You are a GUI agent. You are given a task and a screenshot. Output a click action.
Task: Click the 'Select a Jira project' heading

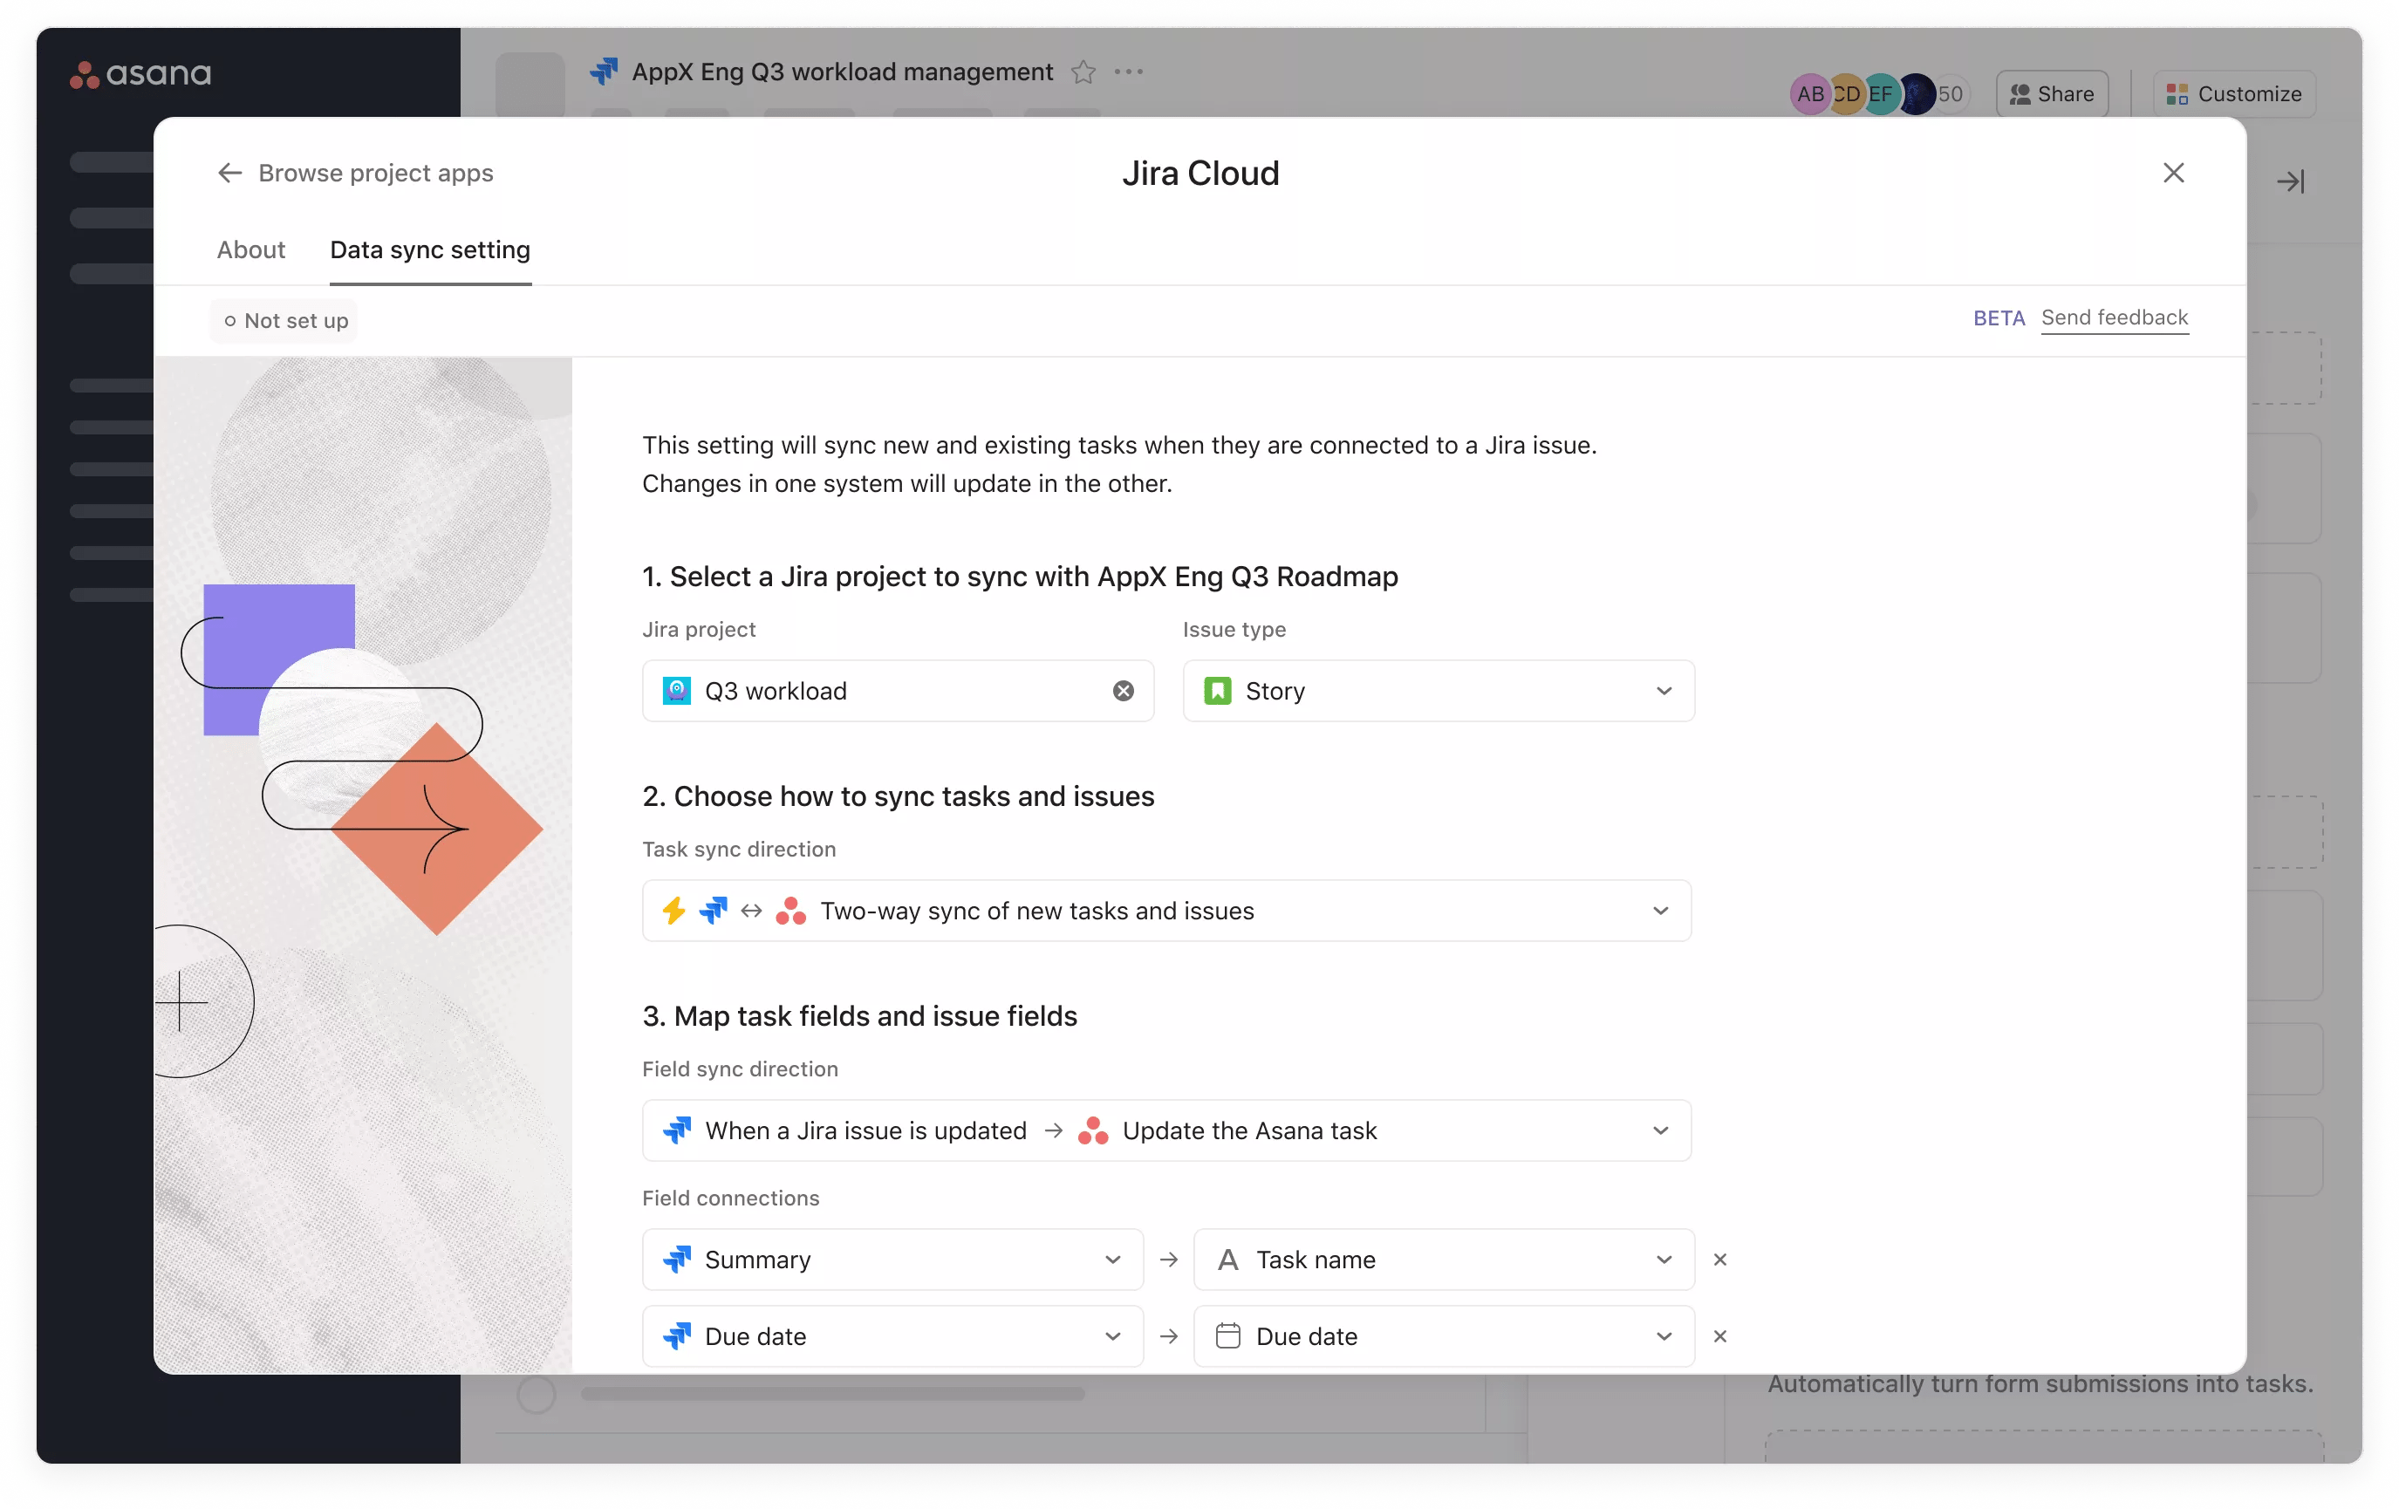tap(1020, 577)
